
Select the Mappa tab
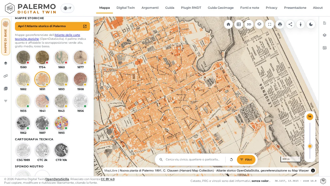[104, 8]
